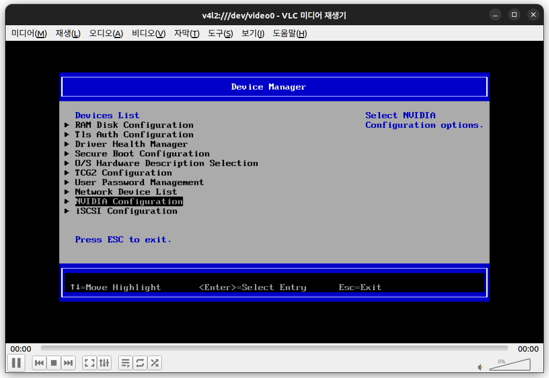Click arrow beside Secure Boot Configuration
Screen dimensions: 549x378
pyautogui.click(x=67, y=153)
